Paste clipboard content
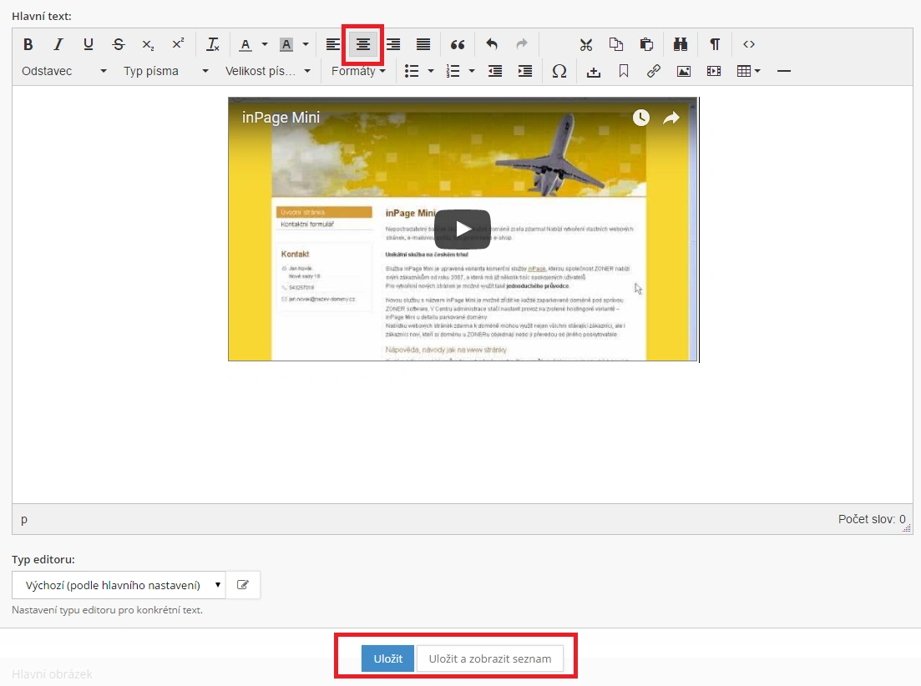The height and width of the screenshot is (686, 921). [646, 44]
